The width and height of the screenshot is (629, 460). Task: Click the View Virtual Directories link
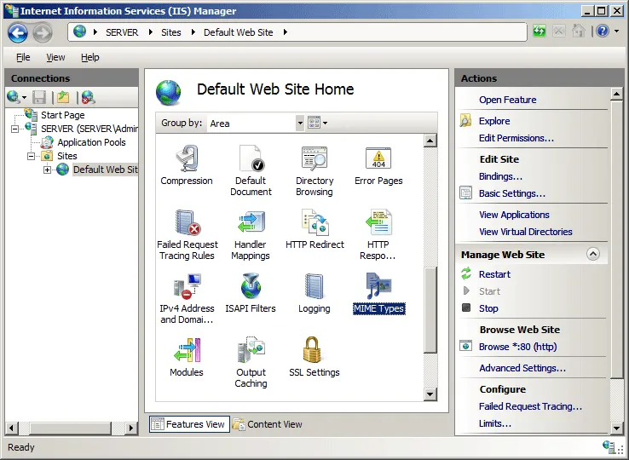(526, 232)
